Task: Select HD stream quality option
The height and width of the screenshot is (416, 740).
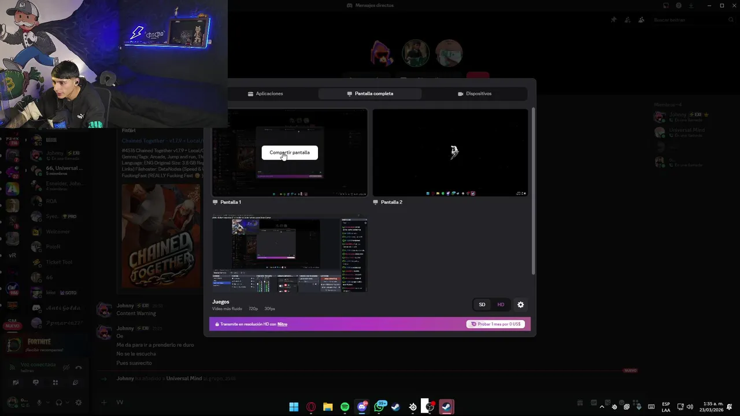Action: tap(501, 304)
